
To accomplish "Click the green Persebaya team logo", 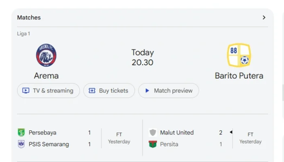I will click(21, 132).
